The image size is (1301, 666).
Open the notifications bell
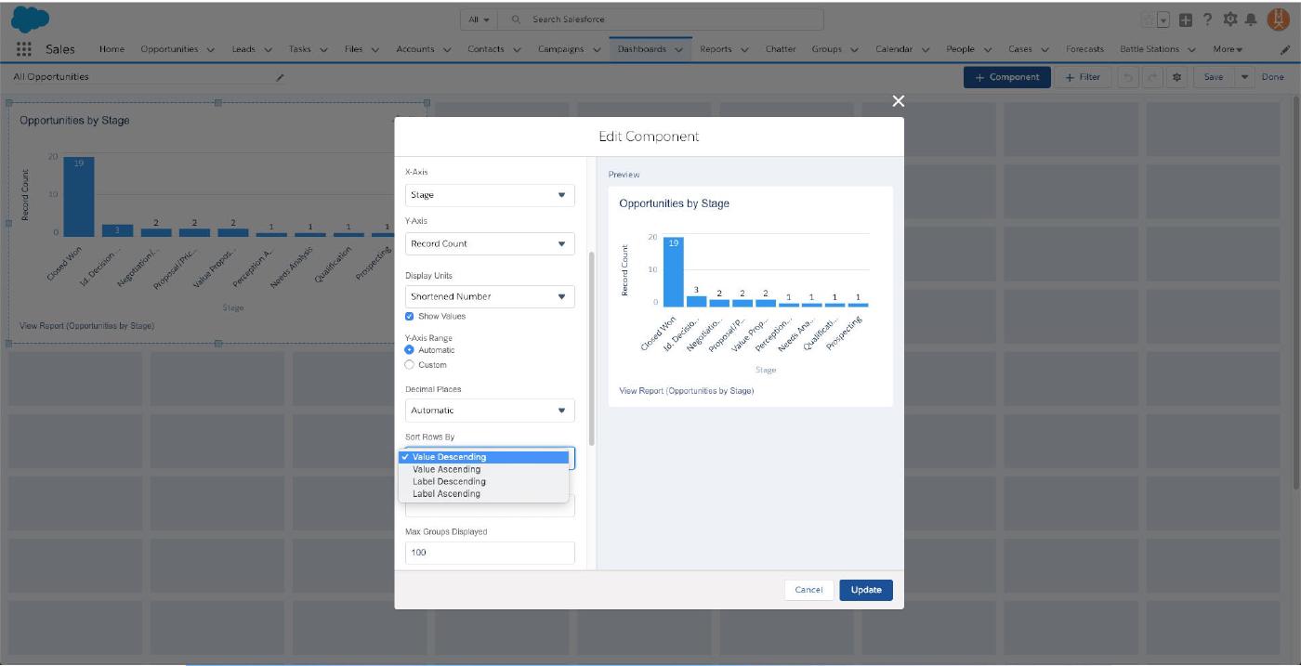coord(1251,20)
